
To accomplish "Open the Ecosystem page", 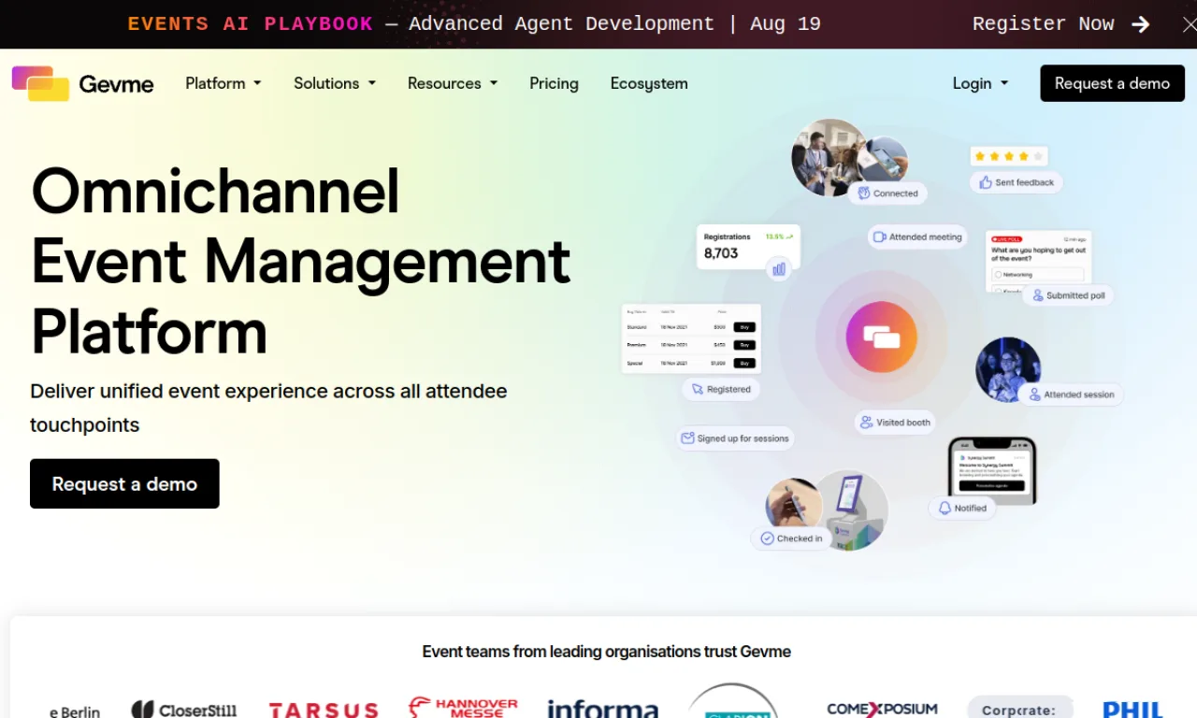I will point(649,83).
